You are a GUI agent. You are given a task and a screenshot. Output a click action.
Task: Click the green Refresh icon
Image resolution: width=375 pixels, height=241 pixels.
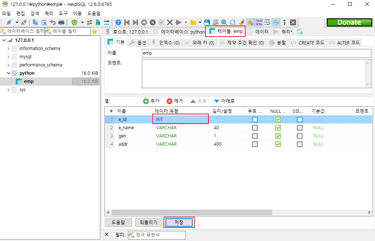pyautogui.click(x=74, y=22)
